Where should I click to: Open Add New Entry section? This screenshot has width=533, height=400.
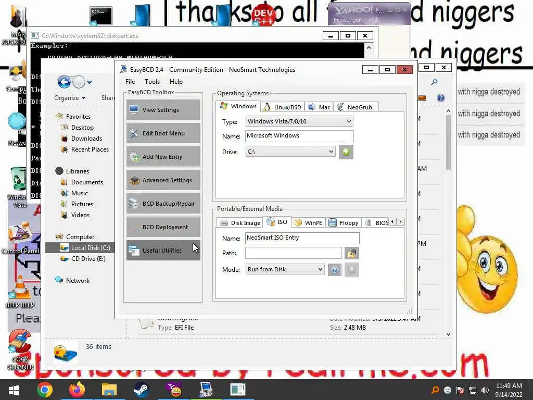click(x=163, y=156)
